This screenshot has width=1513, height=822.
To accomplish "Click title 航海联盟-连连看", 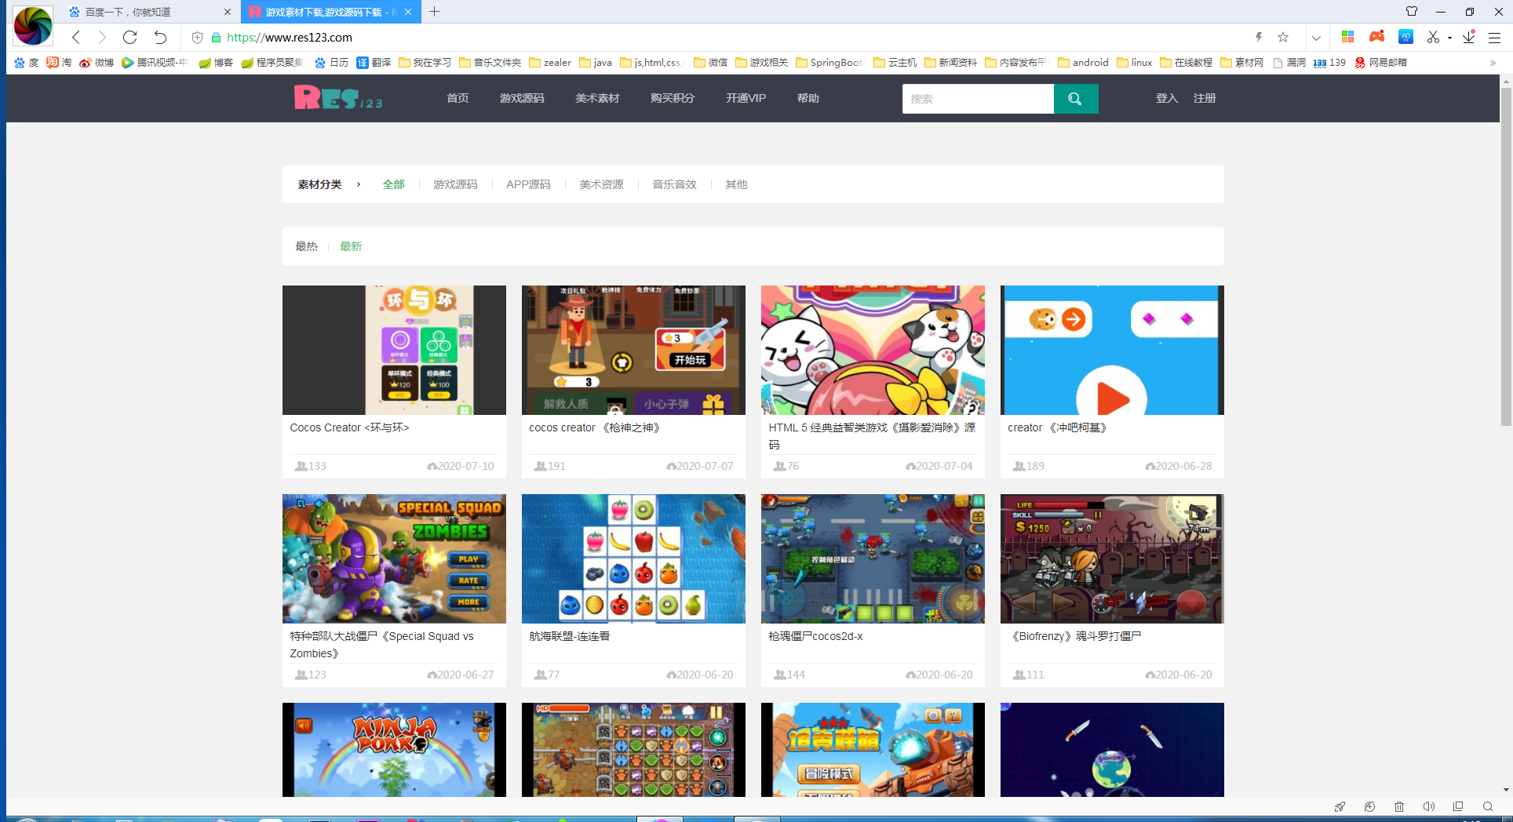I will [x=570, y=636].
